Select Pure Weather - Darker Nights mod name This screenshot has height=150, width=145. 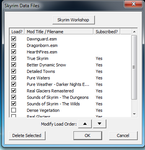(x=58, y=84)
